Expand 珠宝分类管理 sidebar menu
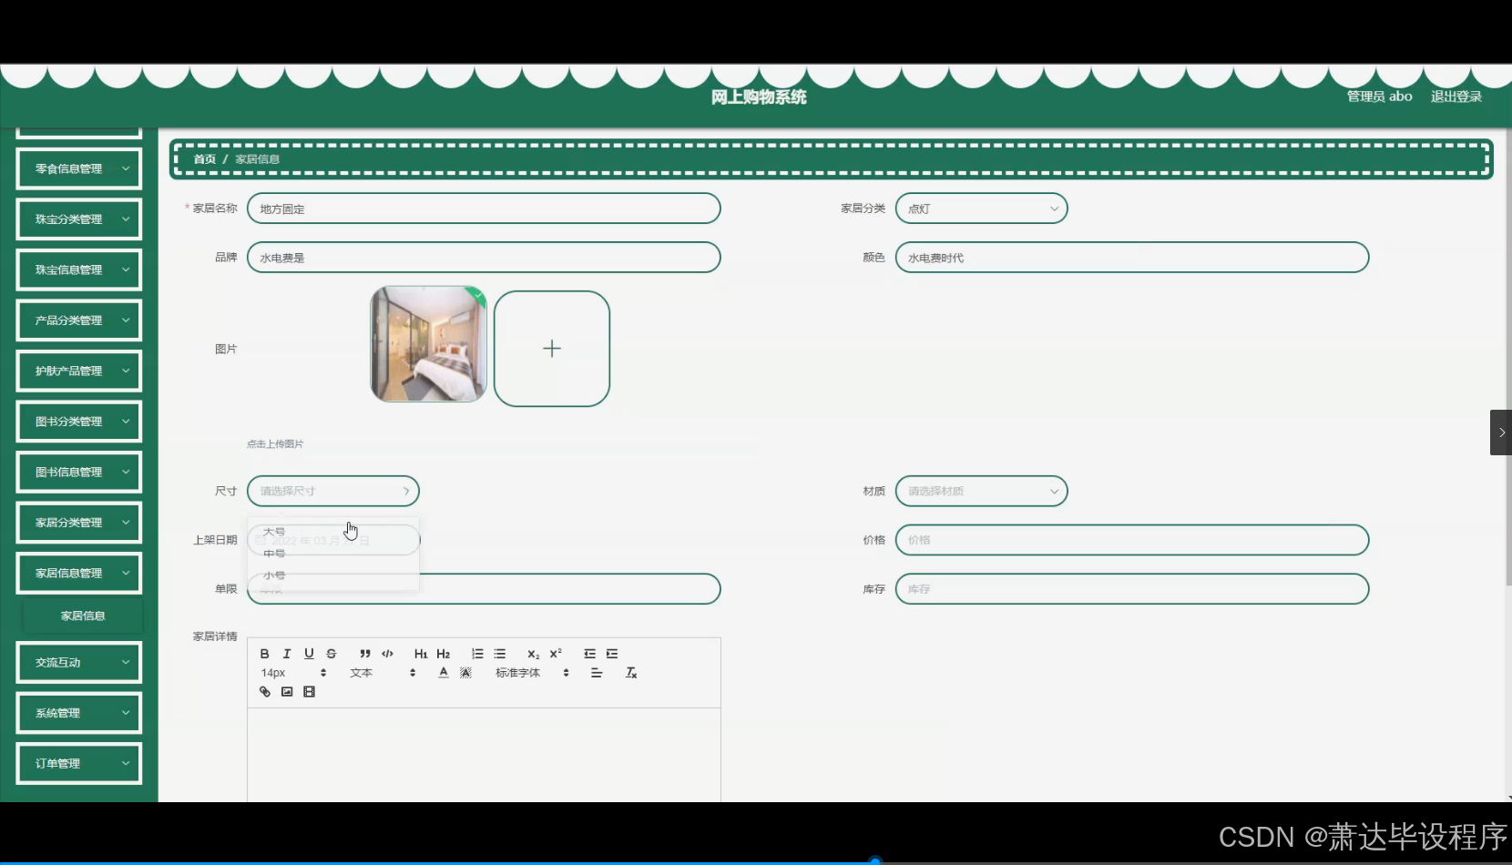This screenshot has width=1512, height=865. point(79,219)
